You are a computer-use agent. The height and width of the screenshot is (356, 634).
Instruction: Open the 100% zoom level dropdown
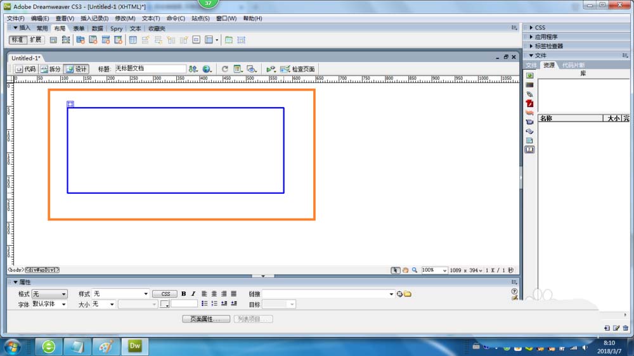(x=434, y=270)
